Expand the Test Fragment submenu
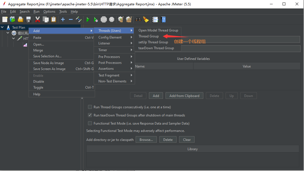Screen dimensions: 304x171 pyautogui.click(x=114, y=75)
